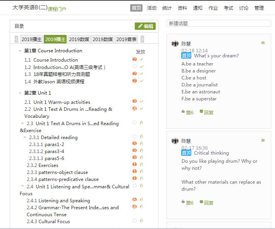Open the 首页 menu item

click(x=136, y=8)
